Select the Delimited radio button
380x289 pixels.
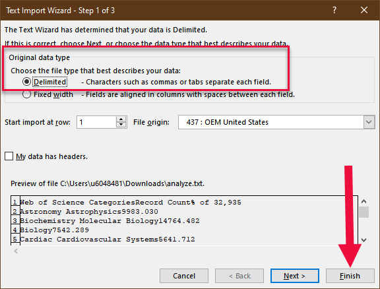26,82
